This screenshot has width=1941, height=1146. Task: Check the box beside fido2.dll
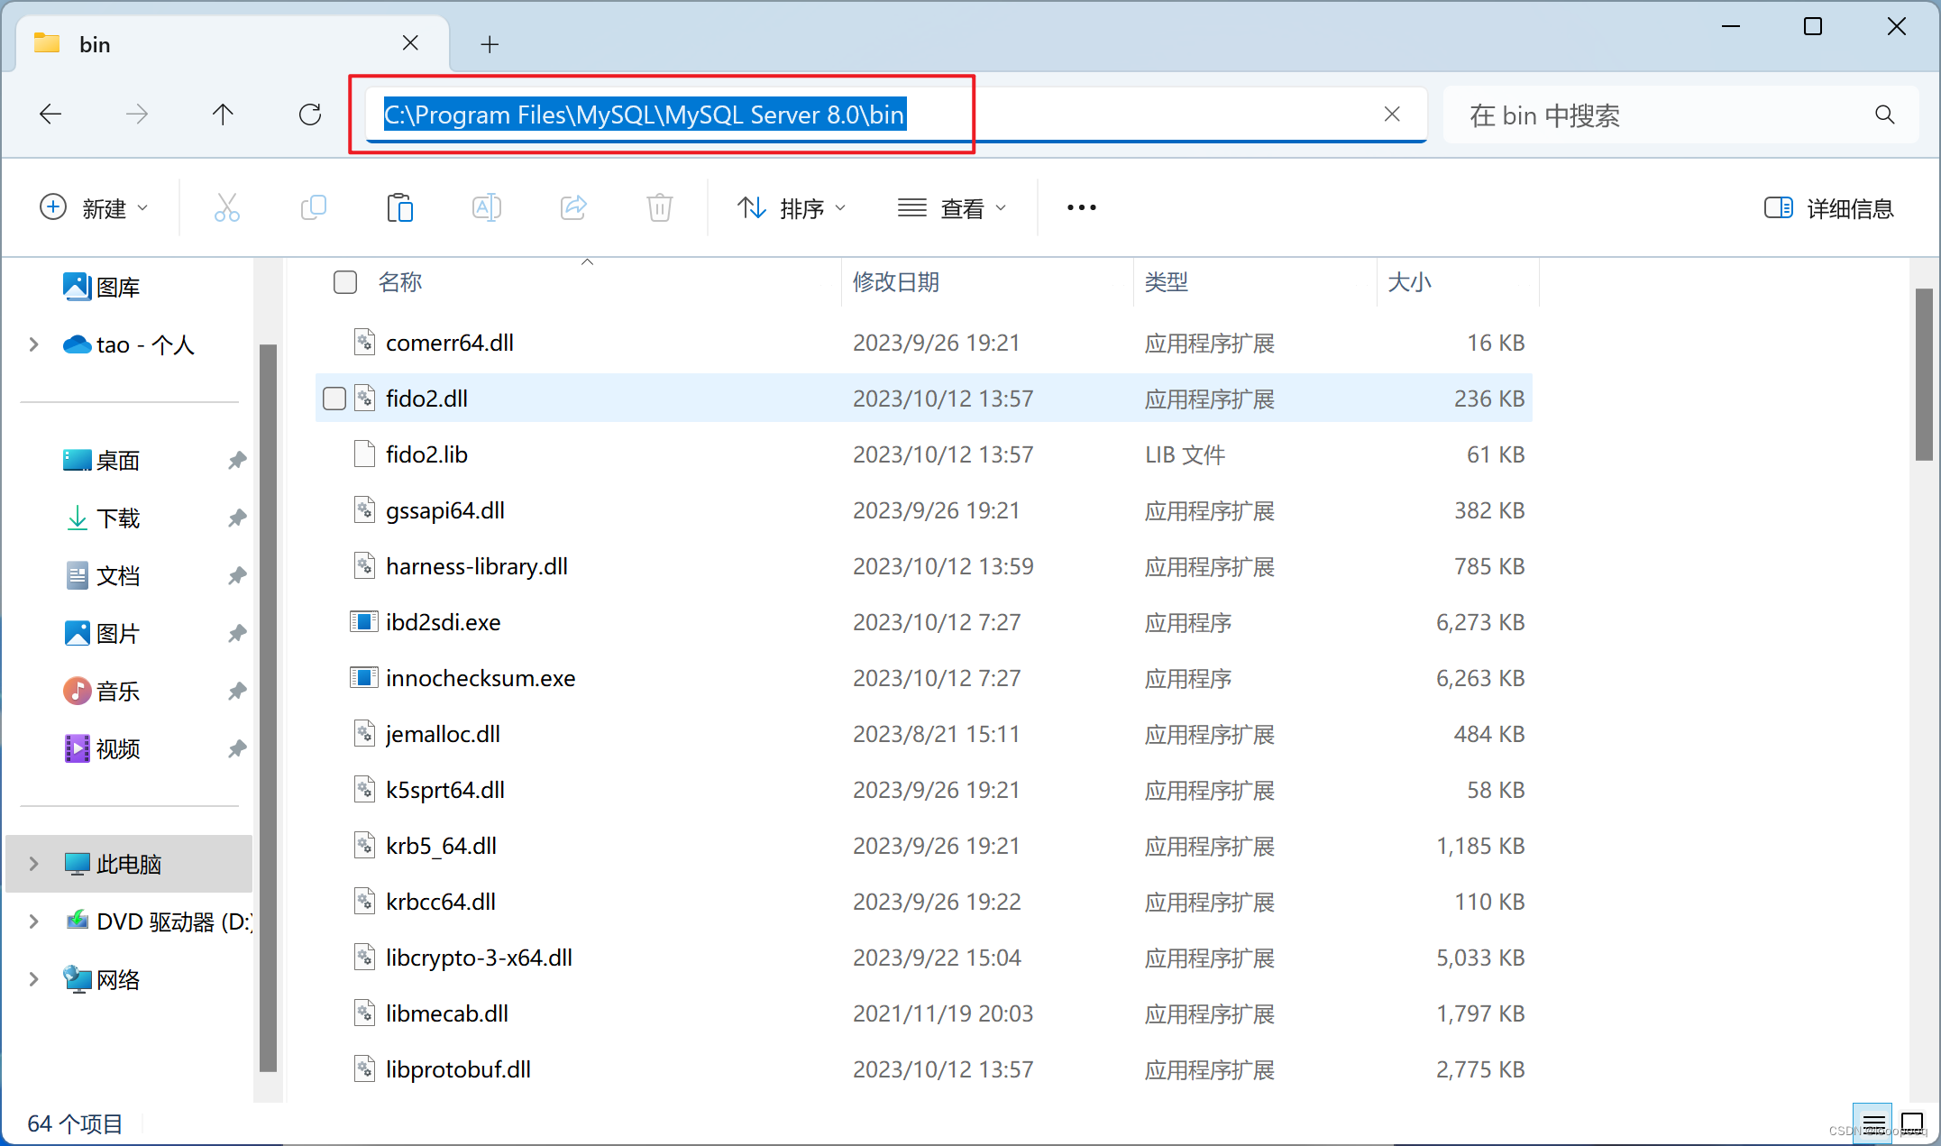pos(334,399)
